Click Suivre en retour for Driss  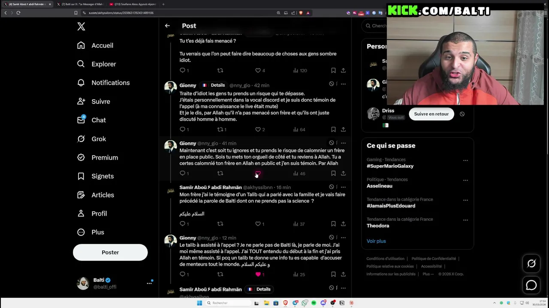pos(431,114)
